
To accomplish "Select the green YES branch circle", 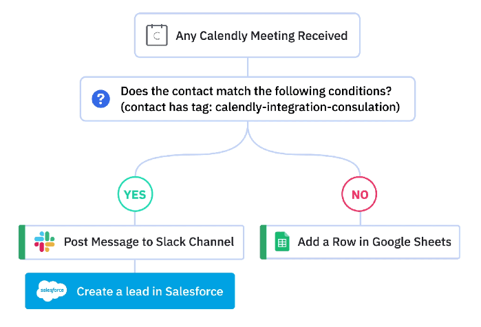I will point(135,195).
